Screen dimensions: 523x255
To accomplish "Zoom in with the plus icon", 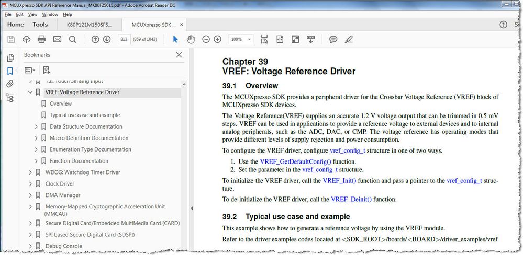I will click(217, 39).
